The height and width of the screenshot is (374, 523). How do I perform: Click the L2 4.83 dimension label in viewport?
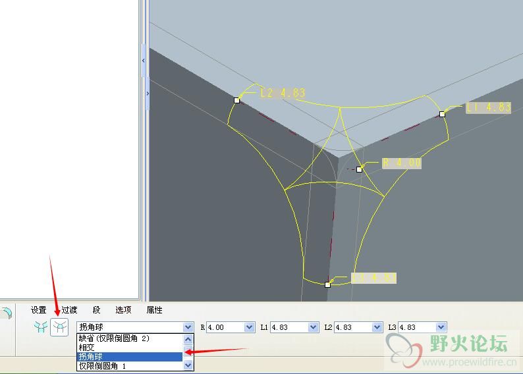pos(283,93)
